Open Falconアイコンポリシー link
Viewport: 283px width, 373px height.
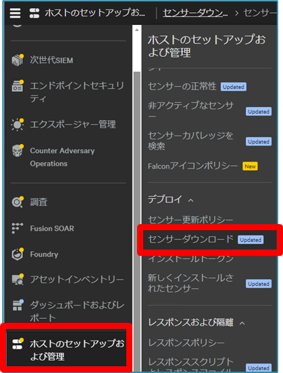tap(192, 166)
